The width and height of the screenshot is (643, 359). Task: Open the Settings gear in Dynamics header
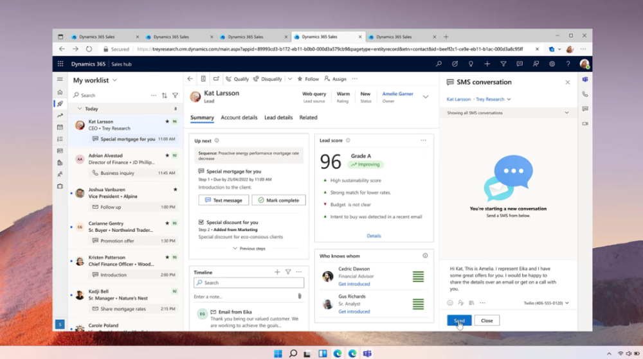point(552,64)
